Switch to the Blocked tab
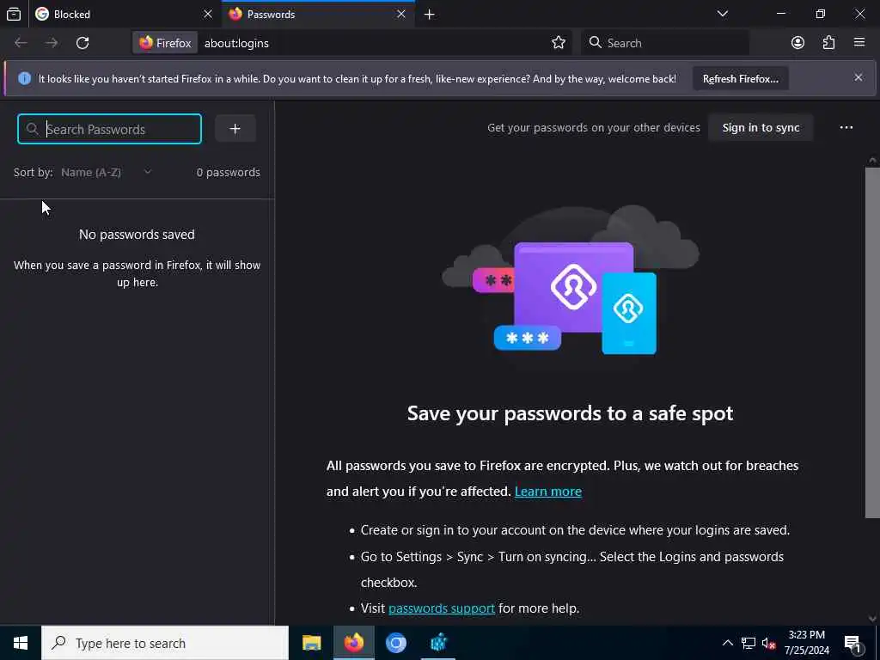 124,14
